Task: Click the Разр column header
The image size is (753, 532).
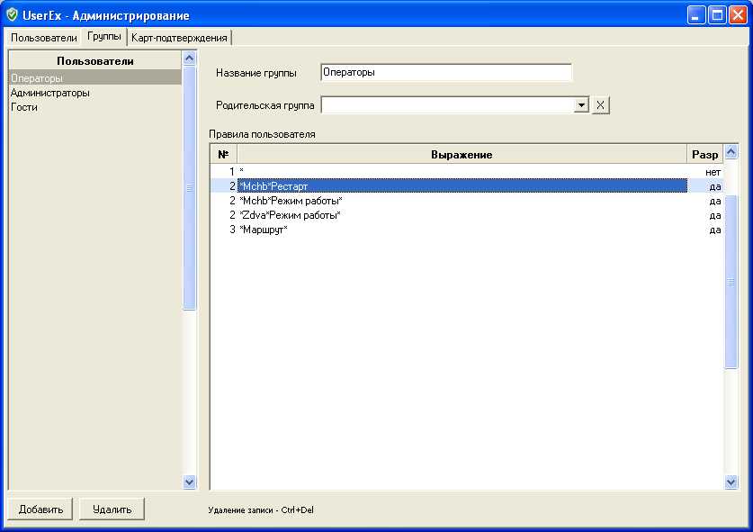Action: click(704, 155)
